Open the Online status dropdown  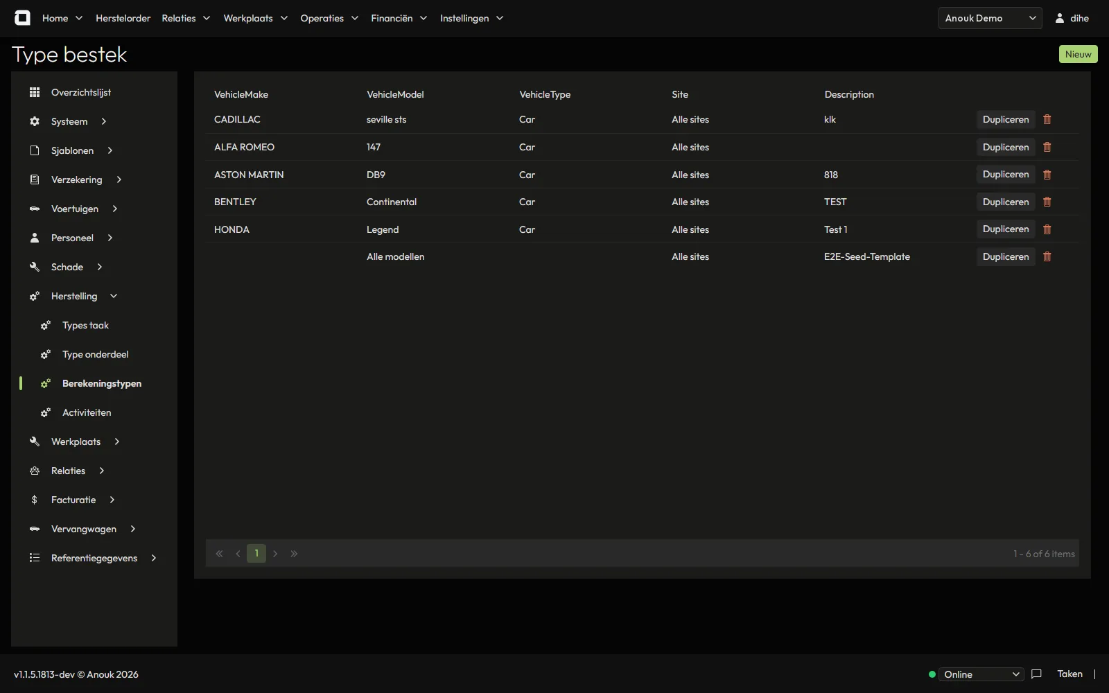tap(981, 674)
